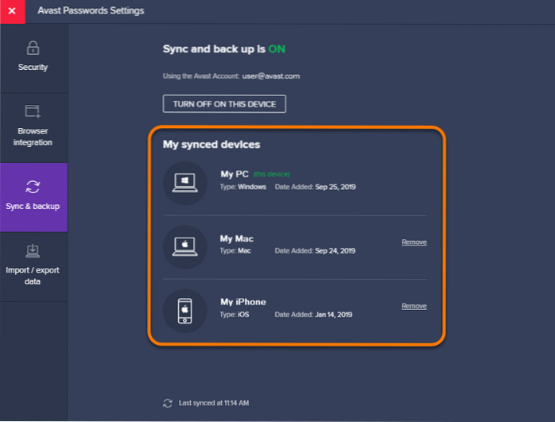Image resolution: width=555 pixels, height=422 pixels.
Task: Click the Security padlock icon
Action: tap(33, 48)
